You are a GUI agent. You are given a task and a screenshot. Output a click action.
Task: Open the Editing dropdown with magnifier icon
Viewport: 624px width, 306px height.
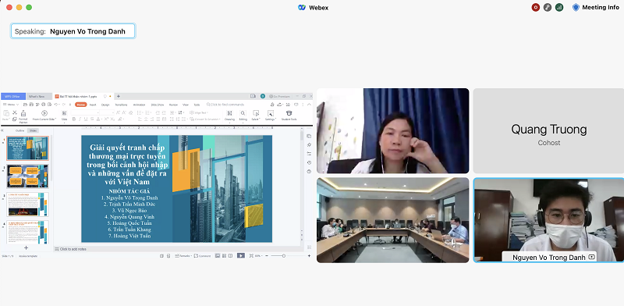(x=243, y=116)
